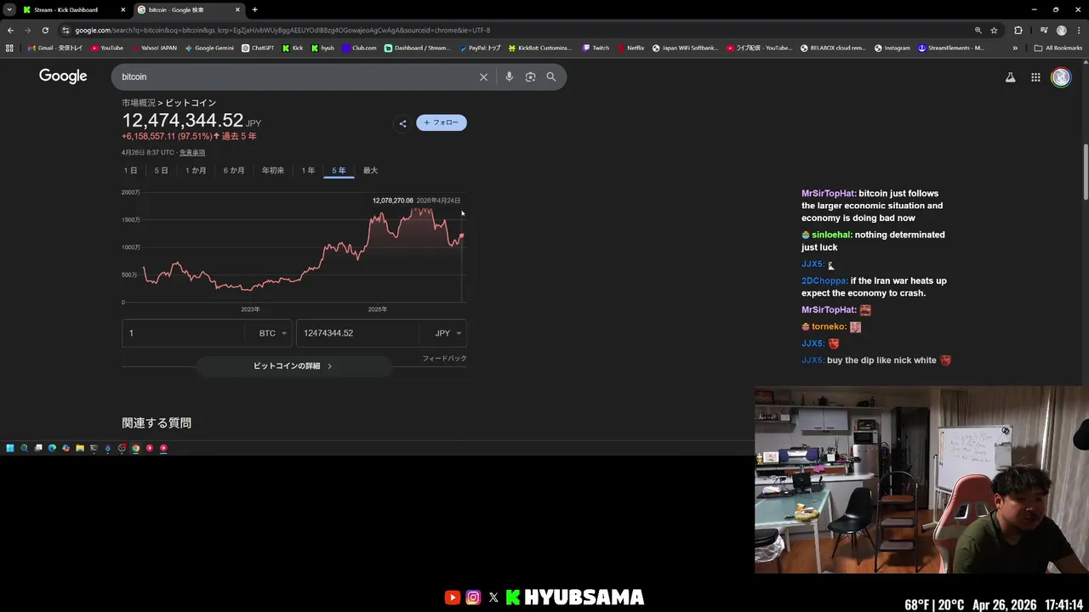The image size is (1089, 612).
Task: Open a new browser tab
Action: tap(254, 10)
